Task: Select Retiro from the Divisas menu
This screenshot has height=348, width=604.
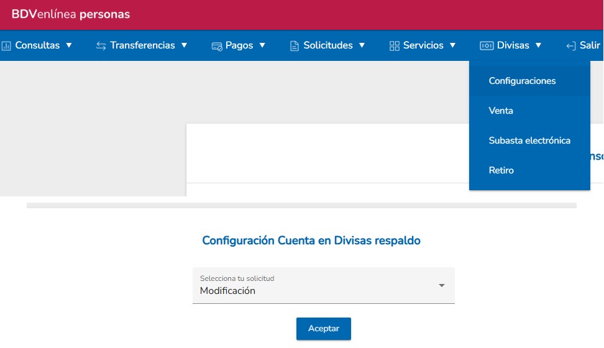Action: tap(501, 170)
